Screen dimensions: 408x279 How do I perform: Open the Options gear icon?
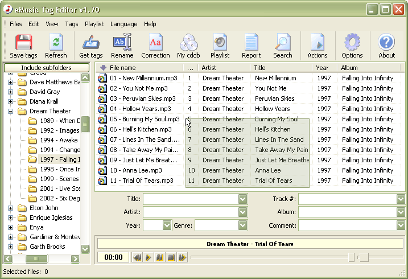352,46
